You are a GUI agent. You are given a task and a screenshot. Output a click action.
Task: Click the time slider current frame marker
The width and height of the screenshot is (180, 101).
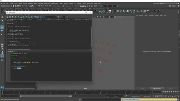tap(2, 92)
